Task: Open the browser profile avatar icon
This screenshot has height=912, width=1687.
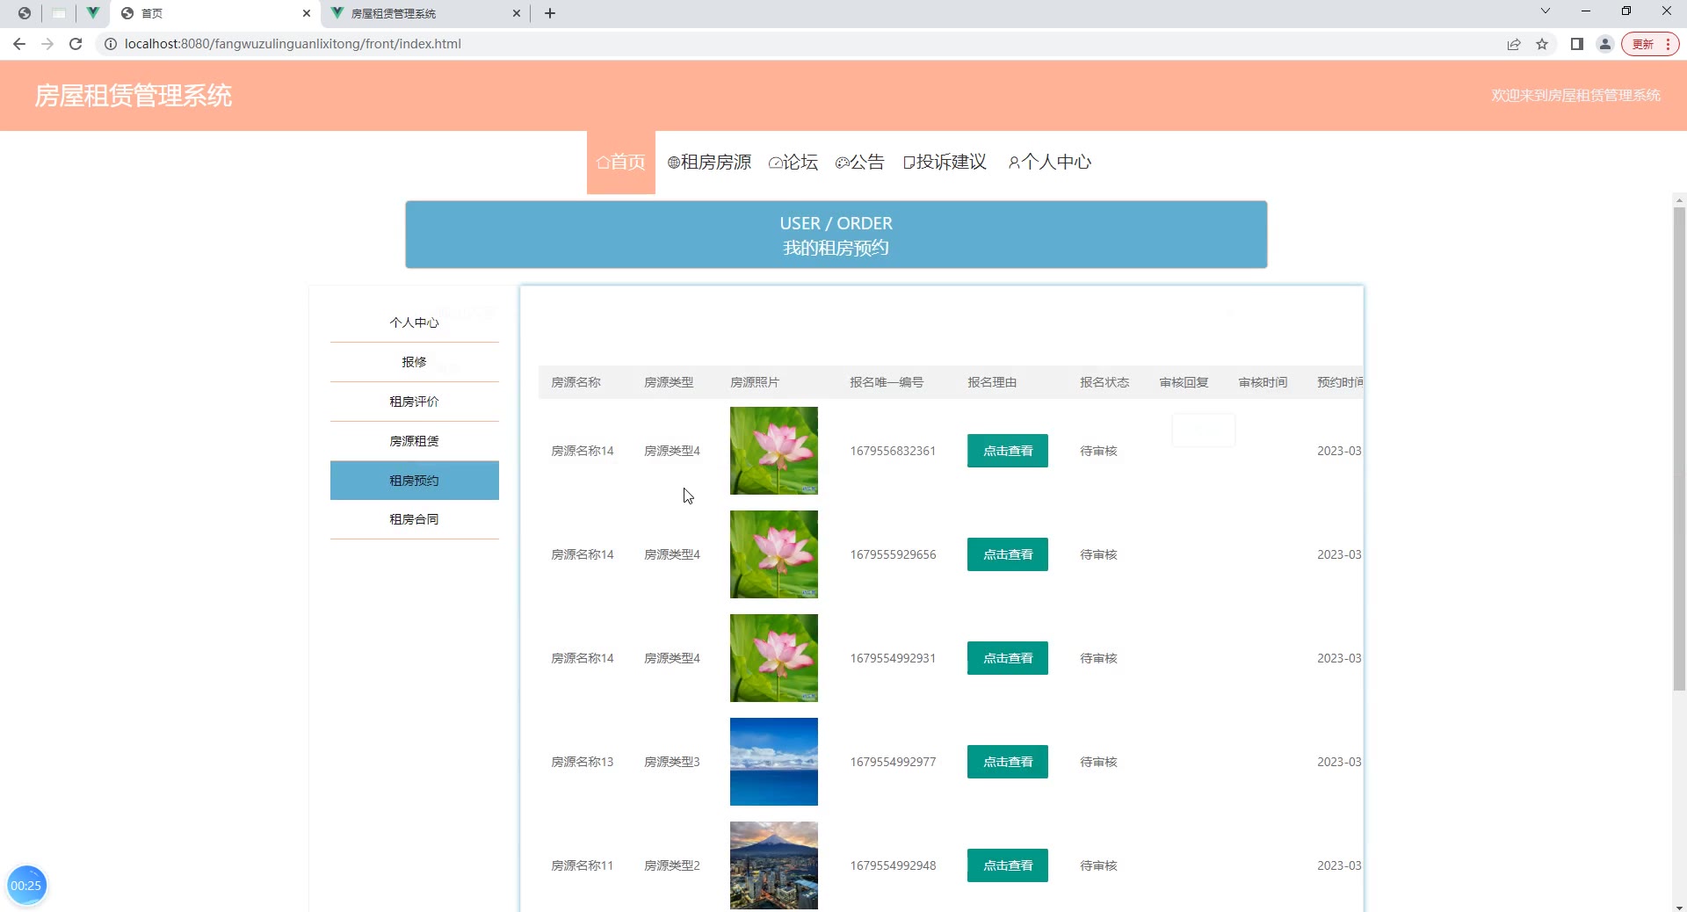Action: pyautogui.click(x=1605, y=44)
